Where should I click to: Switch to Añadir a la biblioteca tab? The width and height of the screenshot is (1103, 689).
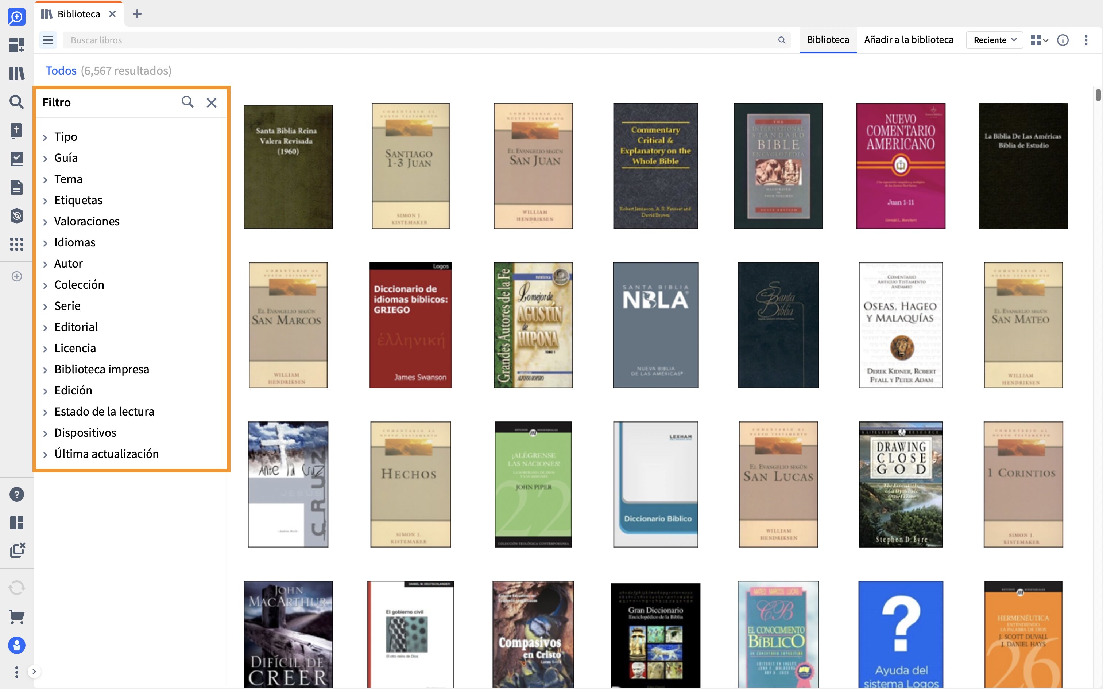[x=908, y=40]
